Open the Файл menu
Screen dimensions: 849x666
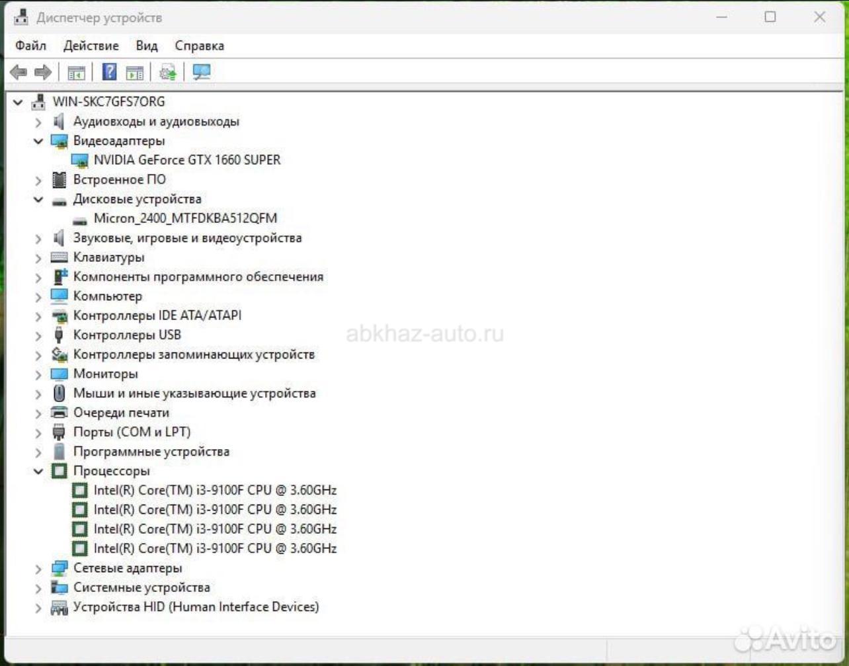click(x=30, y=46)
